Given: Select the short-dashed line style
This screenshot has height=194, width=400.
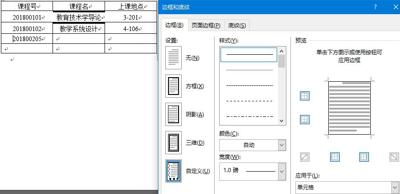Looking at the screenshot, I should click(249, 85).
